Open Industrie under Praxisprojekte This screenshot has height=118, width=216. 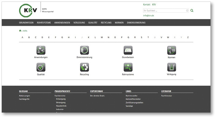coord(60,109)
